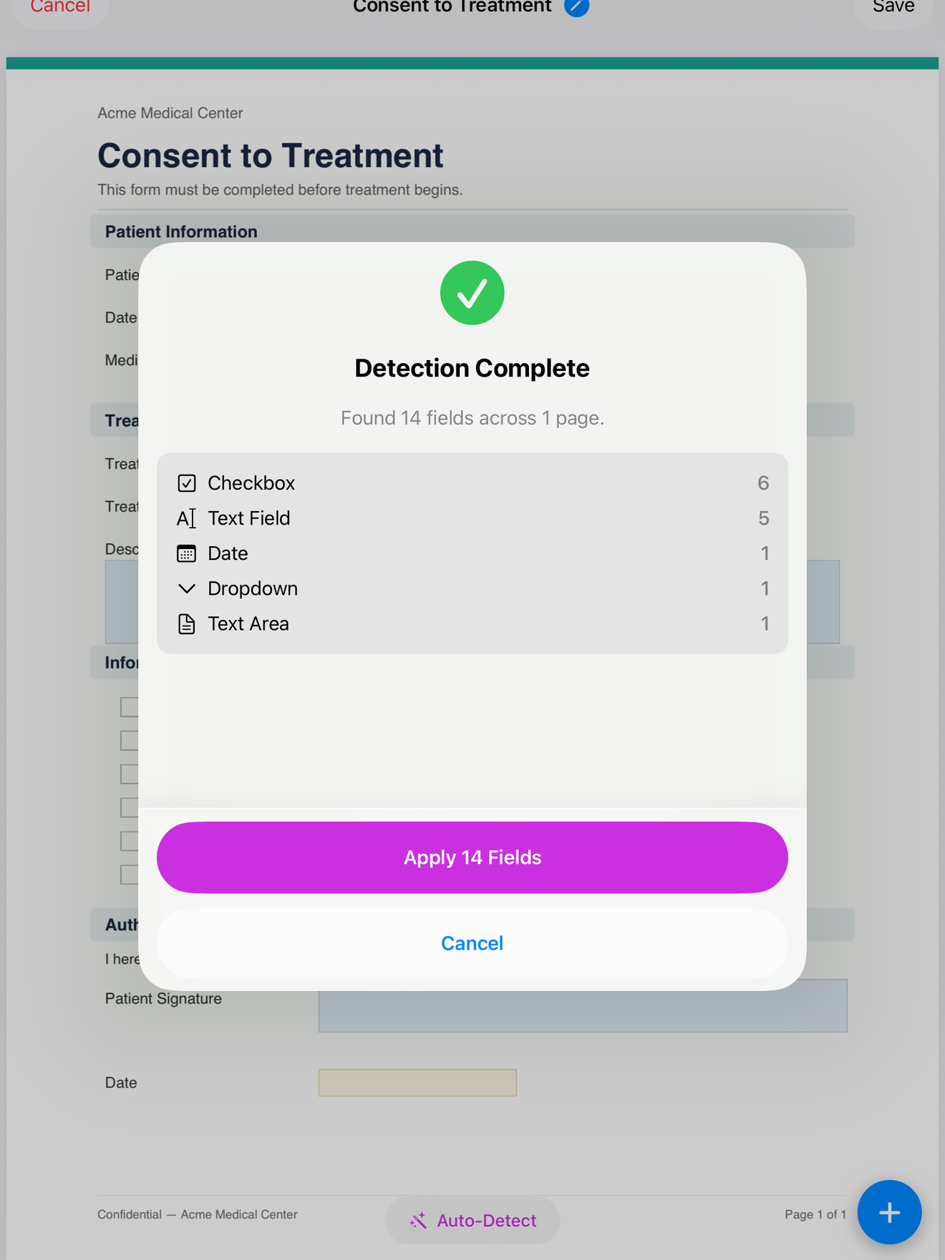Image resolution: width=945 pixels, height=1260 pixels.
Task: Tap the Dropdown chevron icon
Action: point(186,588)
